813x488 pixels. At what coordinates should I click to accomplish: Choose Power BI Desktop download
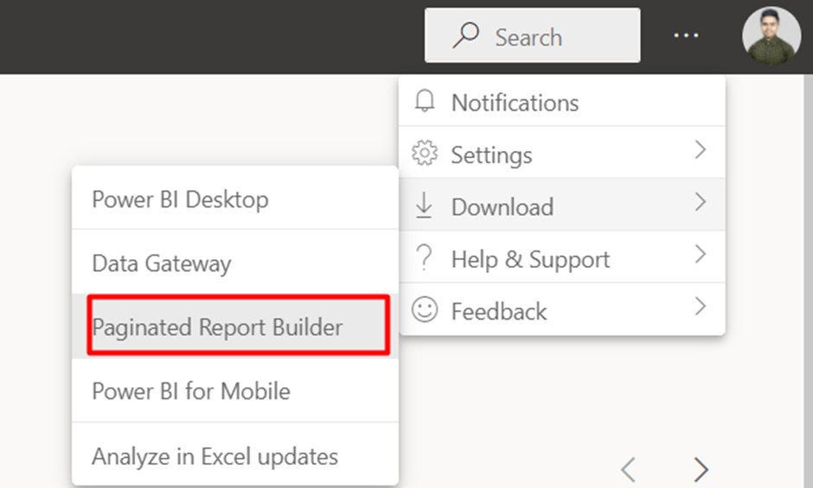click(x=235, y=199)
